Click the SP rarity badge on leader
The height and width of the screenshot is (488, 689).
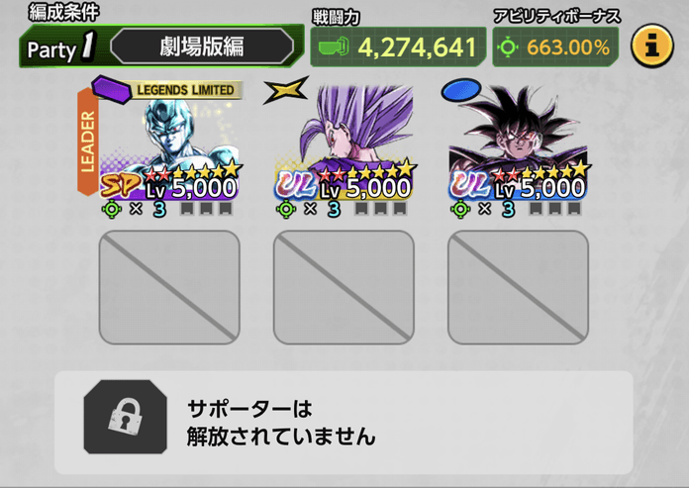(121, 186)
